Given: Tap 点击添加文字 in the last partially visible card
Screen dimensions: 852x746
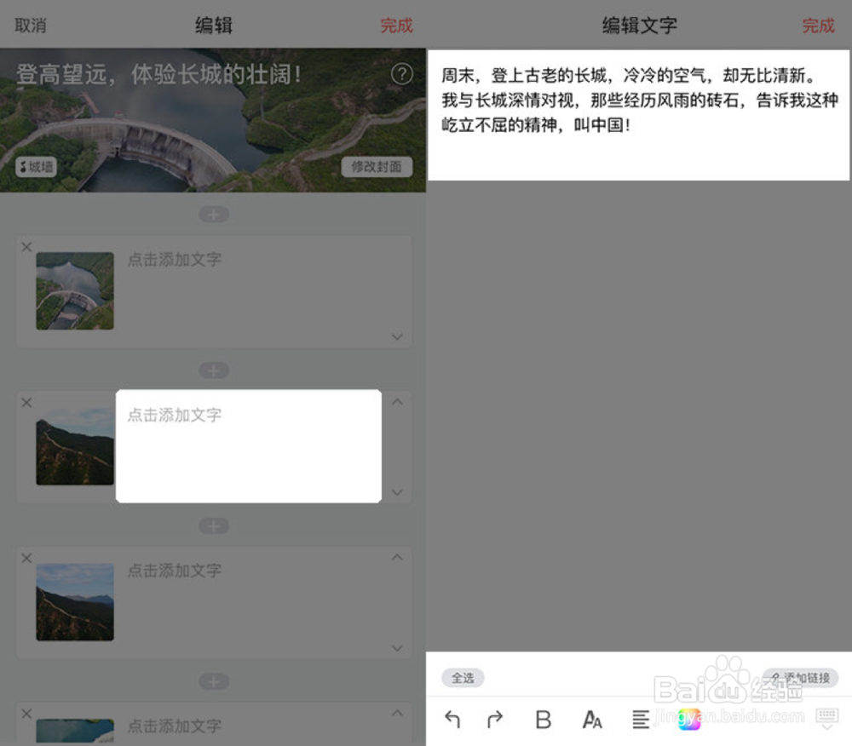Looking at the screenshot, I should (175, 726).
